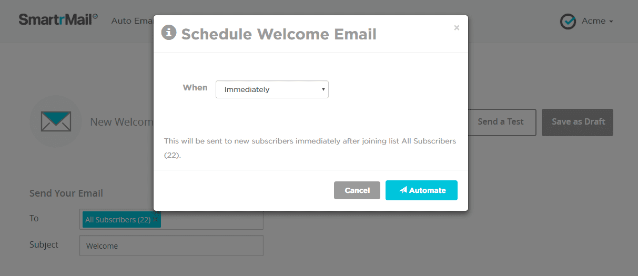Click the paper plane icon on Automate

point(403,190)
